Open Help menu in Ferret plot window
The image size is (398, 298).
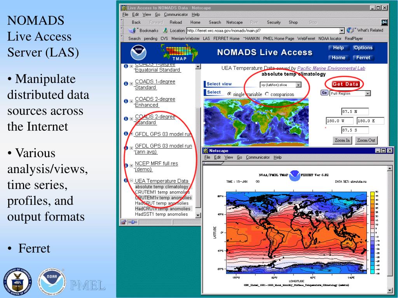(278, 158)
